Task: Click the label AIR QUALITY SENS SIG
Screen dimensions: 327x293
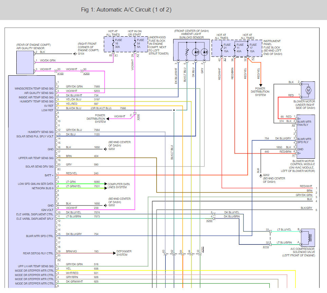Action: click(x=39, y=93)
